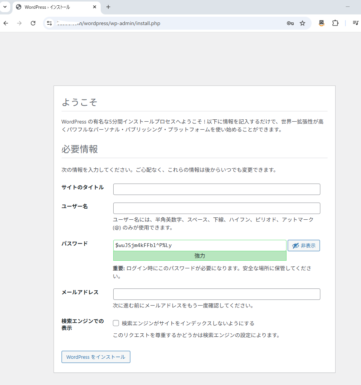The height and width of the screenshot is (385, 361).
Task: Click the メールアドレス label
Action: point(80,292)
